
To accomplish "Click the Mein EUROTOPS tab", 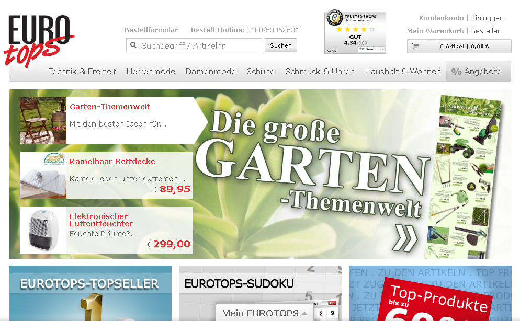I will (265, 313).
